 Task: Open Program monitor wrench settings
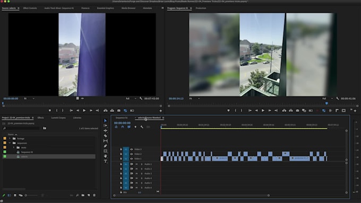pos(337,99)
